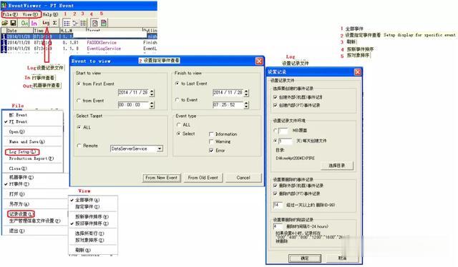Choose Log Setup in the File menu
Screen dimensions: 458x267
point(22,152)
